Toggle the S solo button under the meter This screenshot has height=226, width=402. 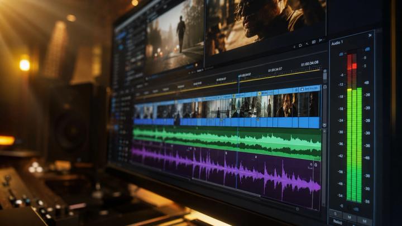coord(336,213)
